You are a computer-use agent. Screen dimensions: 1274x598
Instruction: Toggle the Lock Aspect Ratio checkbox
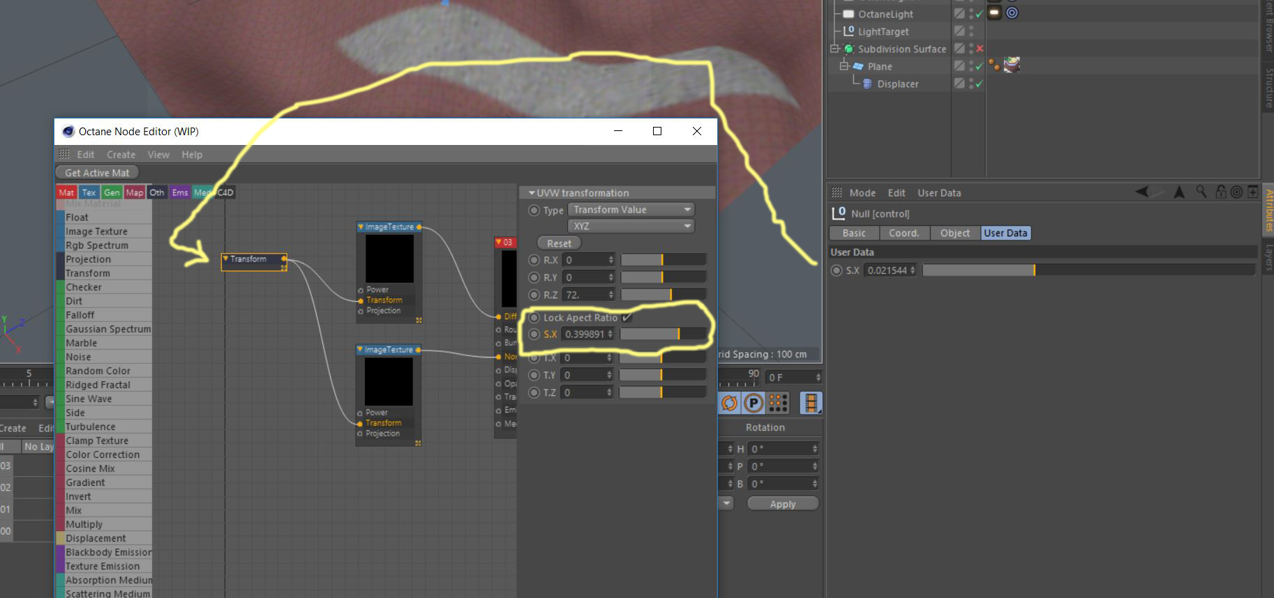627,317
